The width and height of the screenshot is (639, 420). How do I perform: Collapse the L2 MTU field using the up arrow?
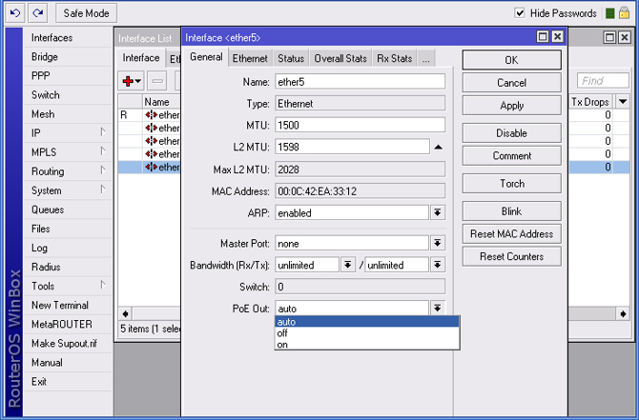438,147
